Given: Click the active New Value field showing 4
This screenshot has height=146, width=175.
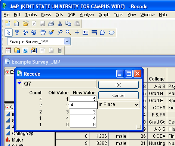Looking at the screenshot, I should click(83, 105).
